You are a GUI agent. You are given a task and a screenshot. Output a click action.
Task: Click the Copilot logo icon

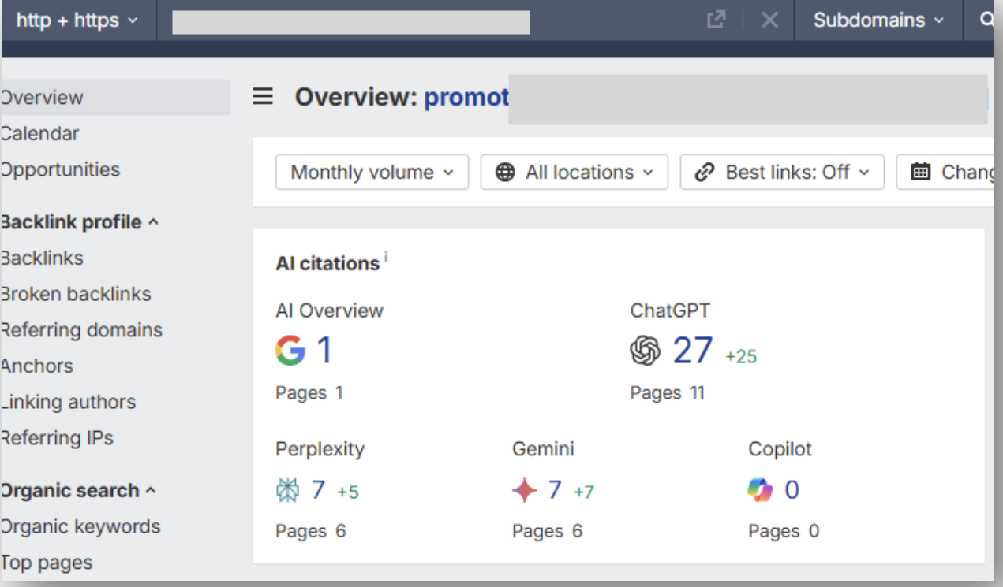click(761, 491)
